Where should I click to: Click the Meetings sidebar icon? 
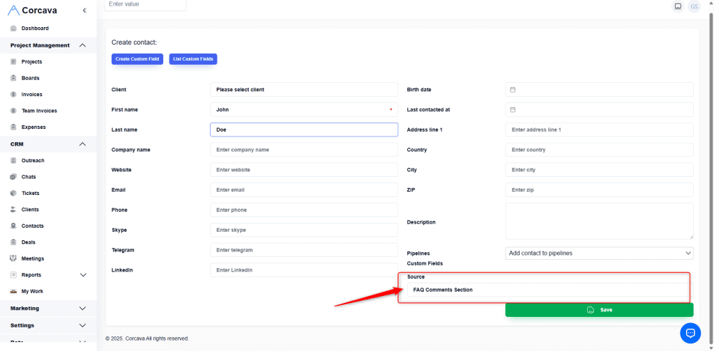click(13, 258)
